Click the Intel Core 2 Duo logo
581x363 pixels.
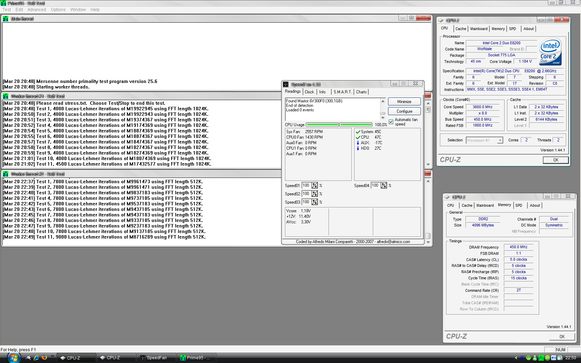[550, 52]
